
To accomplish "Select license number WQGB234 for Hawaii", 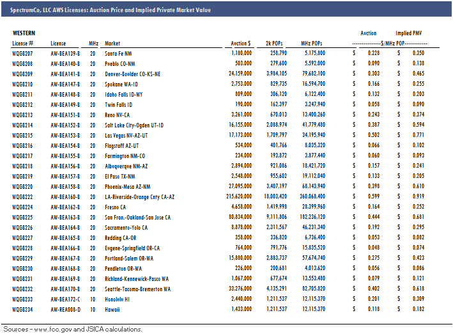I will tap(23, 309).
